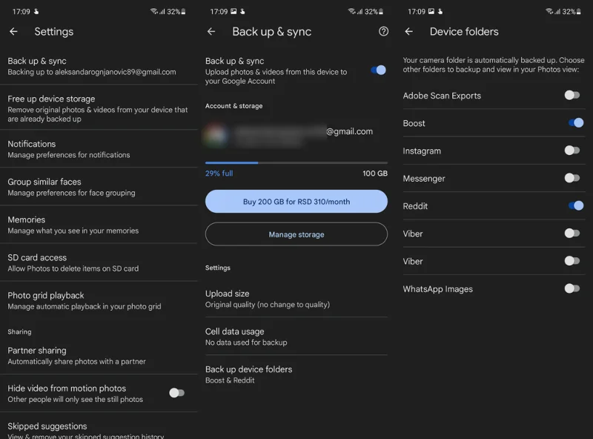Go back from the Settings screen
The height and width of the screenshot is (439, 593).
point(13,31)
